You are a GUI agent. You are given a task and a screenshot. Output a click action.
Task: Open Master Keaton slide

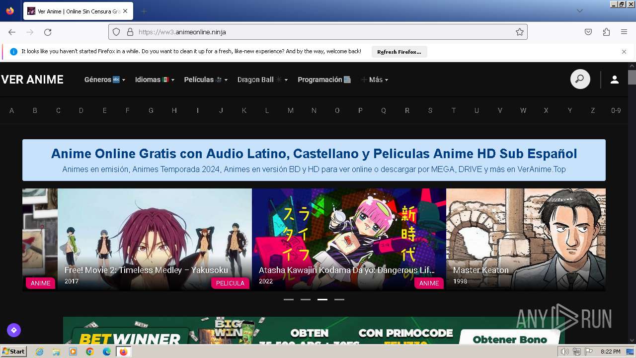526,239
